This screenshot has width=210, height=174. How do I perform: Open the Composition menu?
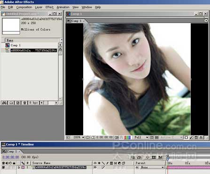tap(24, 7)
